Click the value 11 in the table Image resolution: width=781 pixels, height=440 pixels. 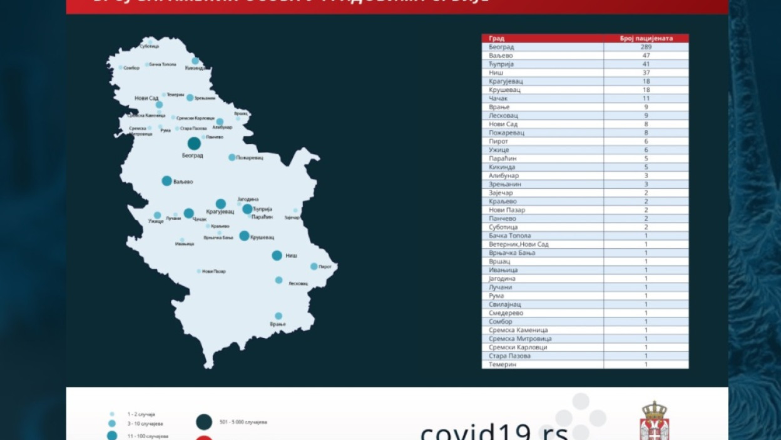(646, 98)
